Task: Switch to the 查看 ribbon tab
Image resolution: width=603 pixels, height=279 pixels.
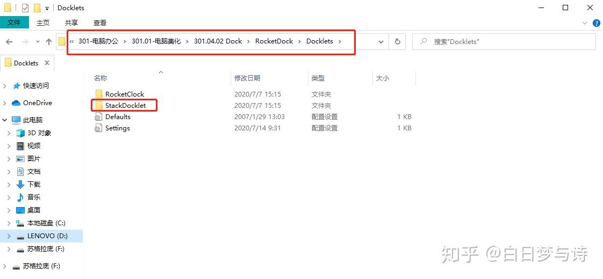Action: pos(100,23)
